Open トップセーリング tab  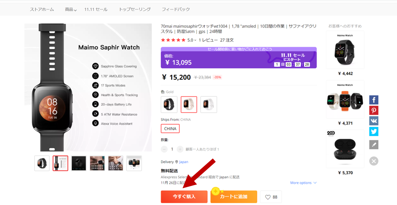tap(135, 9)
